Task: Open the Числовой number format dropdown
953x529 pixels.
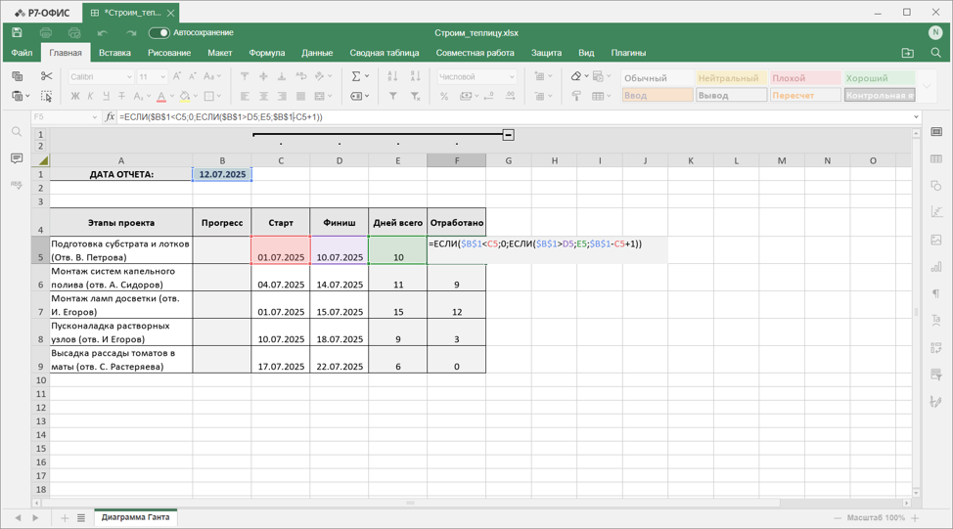Action: point(477,76)
